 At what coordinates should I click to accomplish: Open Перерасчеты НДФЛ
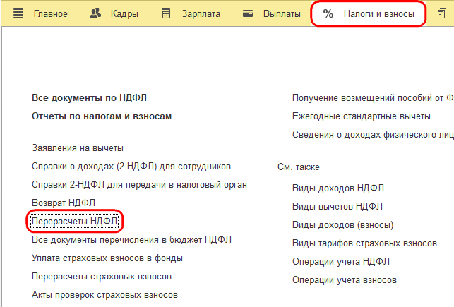coord(74,222)
